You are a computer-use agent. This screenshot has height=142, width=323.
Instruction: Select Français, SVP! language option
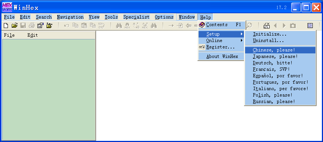280,69
